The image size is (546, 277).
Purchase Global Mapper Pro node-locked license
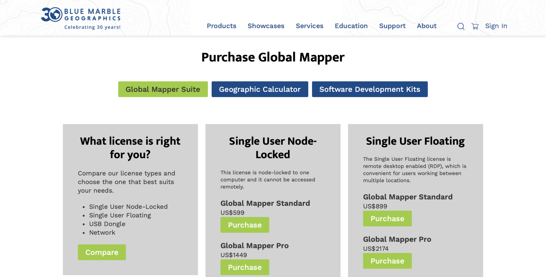click(x=244, y=267)
